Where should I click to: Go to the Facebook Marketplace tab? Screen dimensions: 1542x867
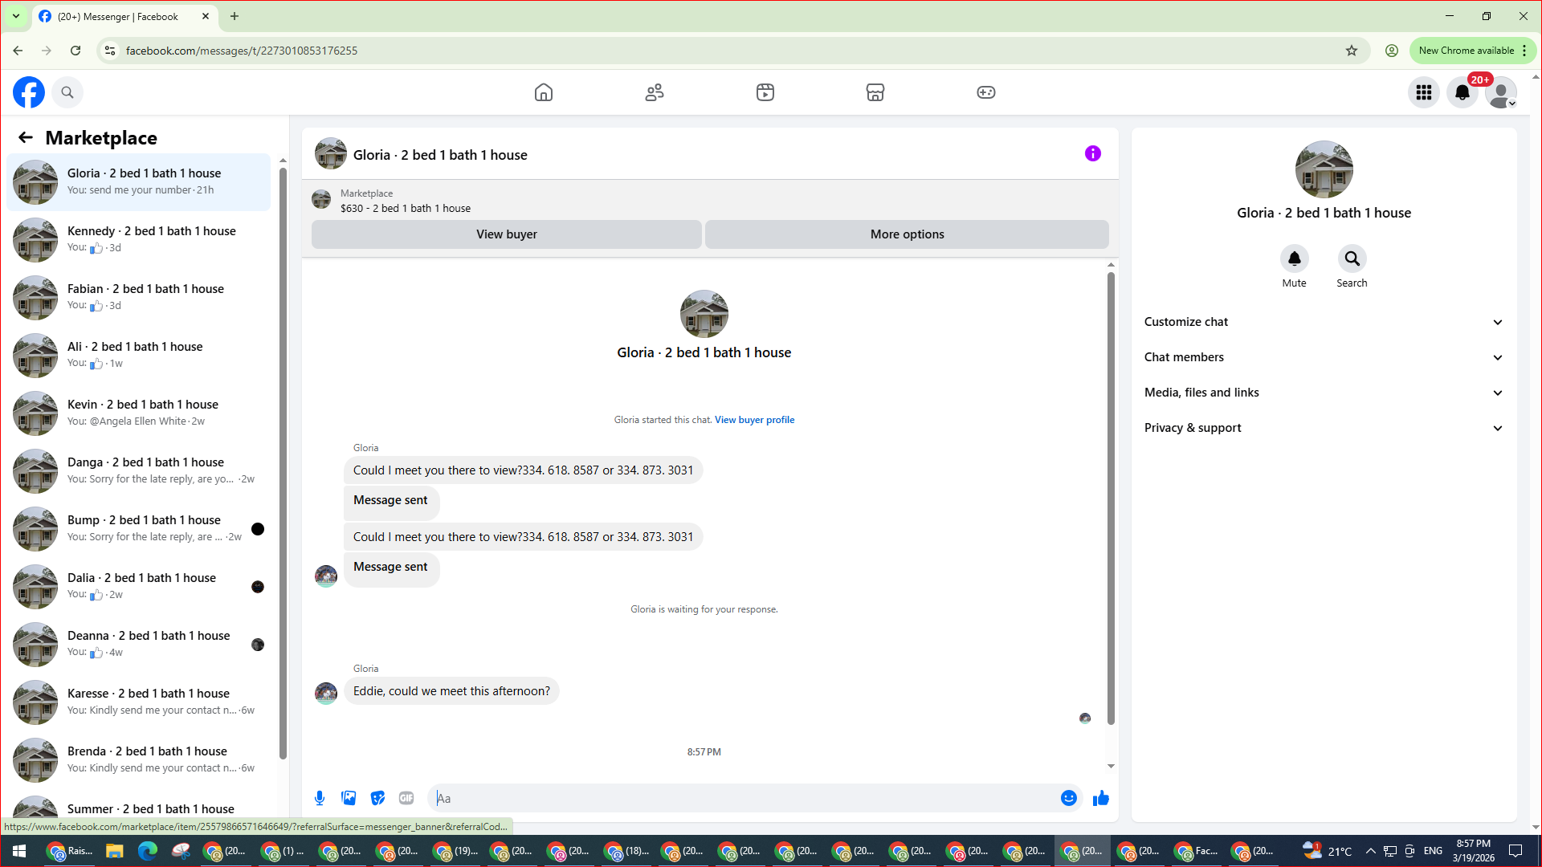coord(875,92)
